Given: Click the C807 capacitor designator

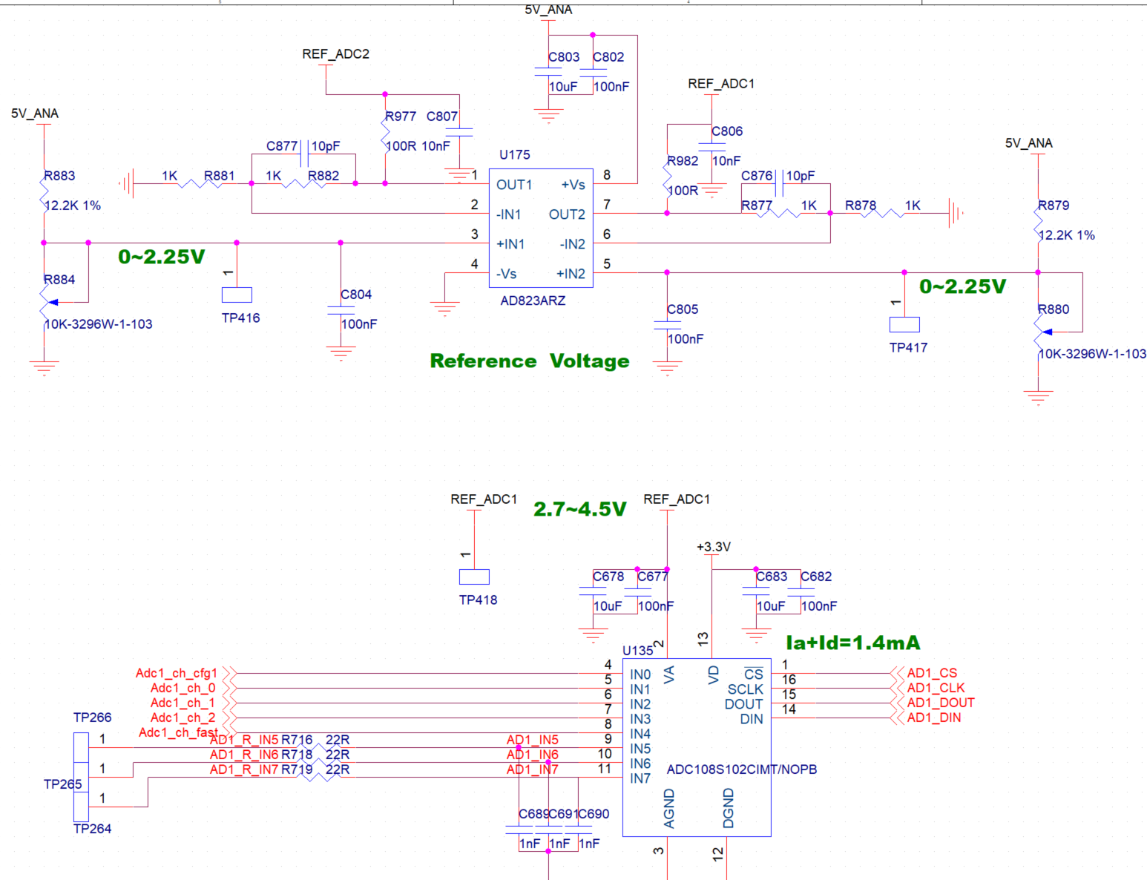Looking at the screenshot, I should (x=442, y=116).
